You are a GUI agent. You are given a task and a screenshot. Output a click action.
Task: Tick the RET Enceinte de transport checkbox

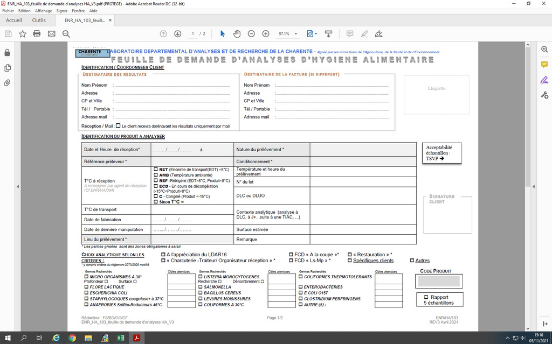156,169
